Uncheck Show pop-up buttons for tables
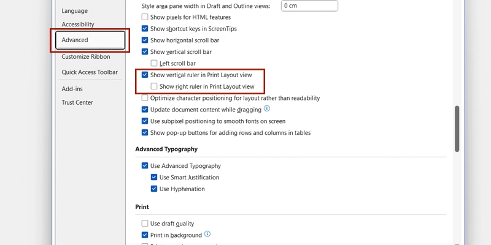 coord(145,133)
